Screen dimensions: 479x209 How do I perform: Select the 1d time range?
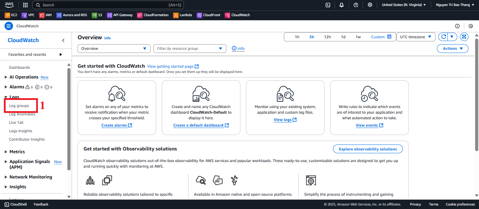343,37
